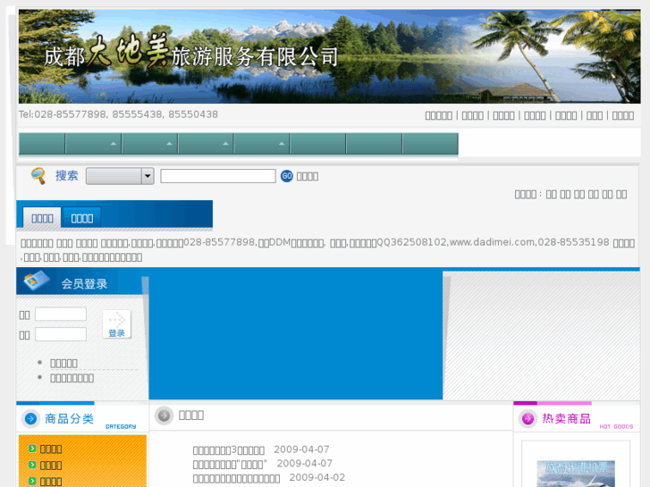Open the 2009-04-07 news item with quoted title
This screenshot has width=650, height=487.
tap(230, 464)
